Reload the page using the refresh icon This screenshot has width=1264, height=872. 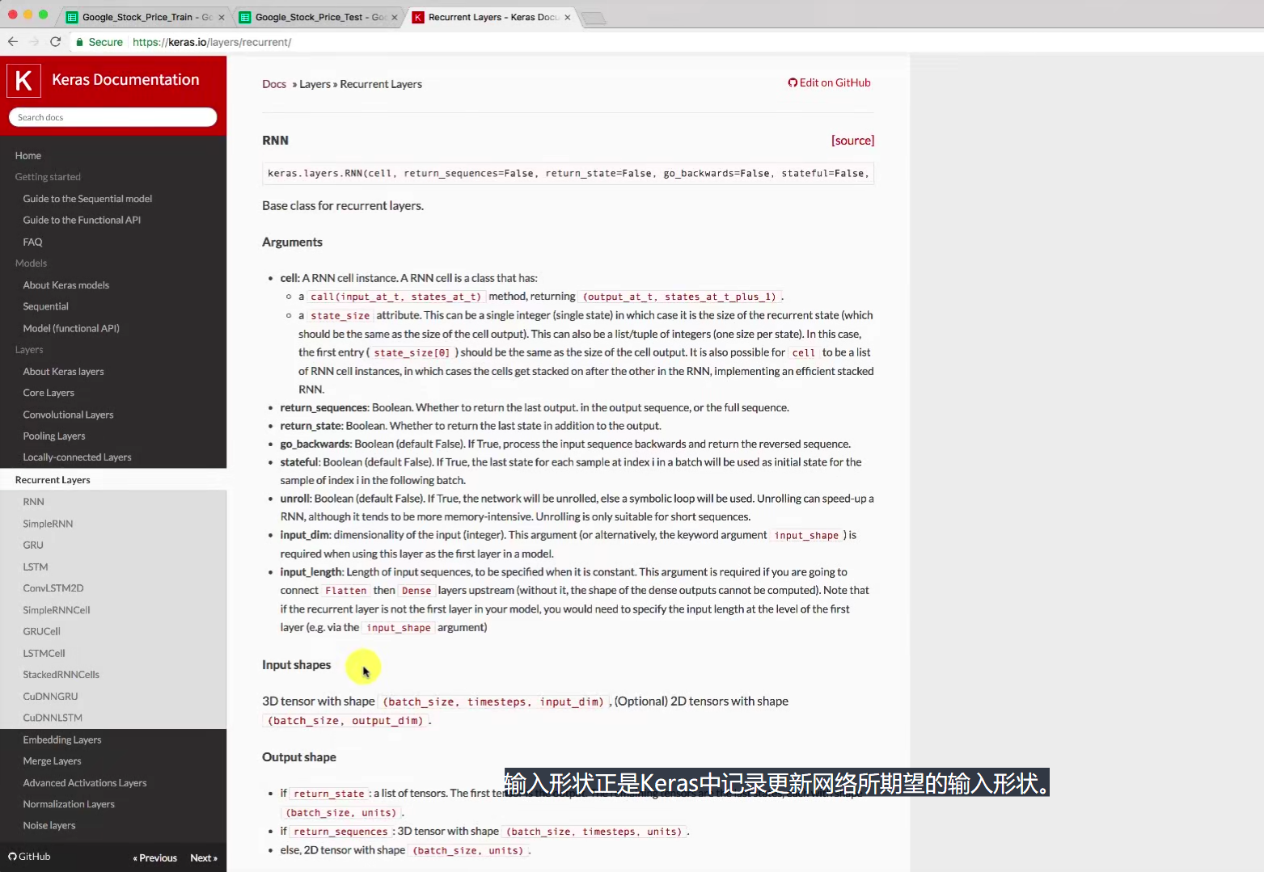click(x=55, y=42)
